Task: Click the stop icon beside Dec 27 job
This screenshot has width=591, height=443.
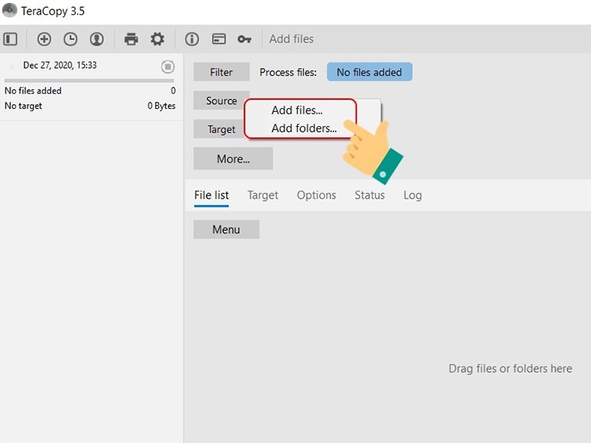Action: point(168,67)
